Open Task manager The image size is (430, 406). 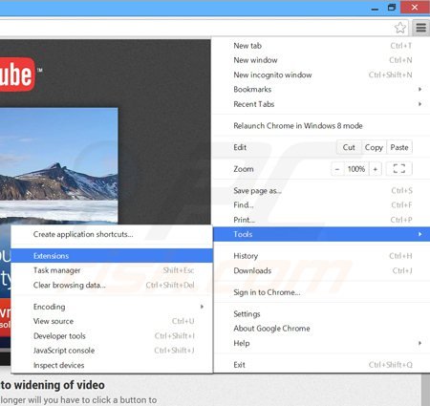point(112,270)
